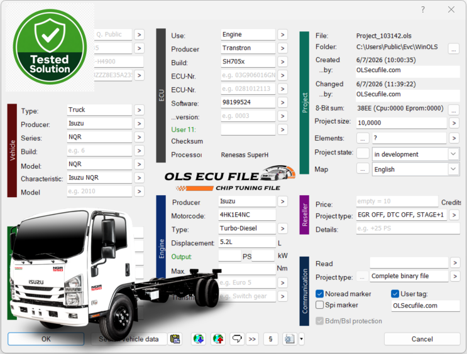
Task: Click the arrow beside Build SH705x field
Action: (x=283, y=62)
